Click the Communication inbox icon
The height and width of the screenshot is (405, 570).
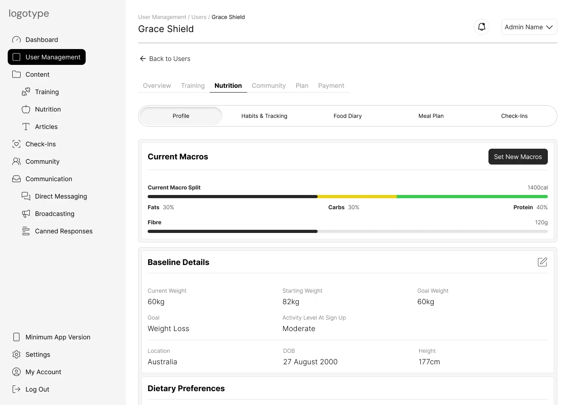pyautogui.click(x=16, y=179)
